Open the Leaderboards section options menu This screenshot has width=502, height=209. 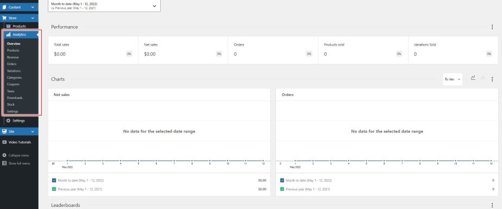pyautogui.click(x=492, y=205)
